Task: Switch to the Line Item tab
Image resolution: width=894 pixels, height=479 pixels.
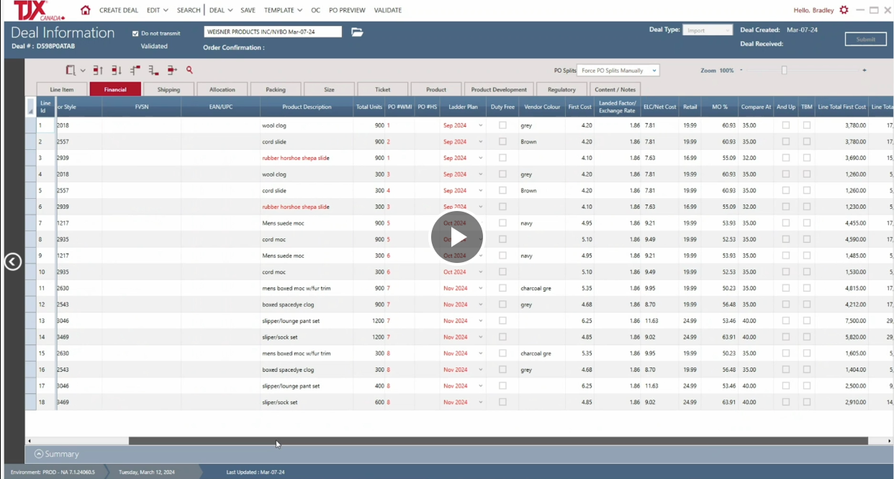Action: [62, 89]
